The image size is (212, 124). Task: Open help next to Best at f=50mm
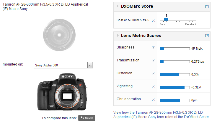(x=154, y=20)
